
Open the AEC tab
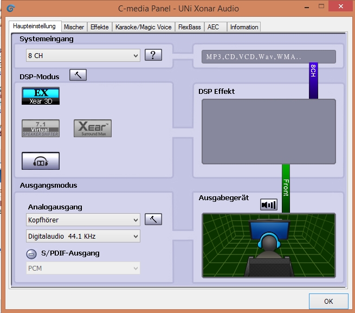215,27
